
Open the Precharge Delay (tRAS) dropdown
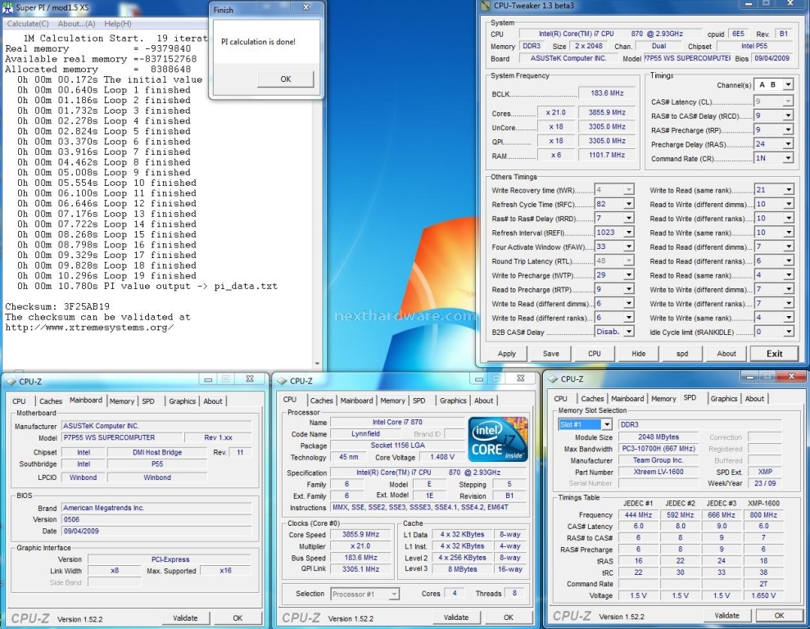pyautogui.click(x=789, y=144)
